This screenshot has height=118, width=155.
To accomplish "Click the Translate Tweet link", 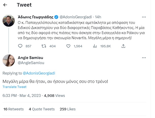I will tap(14, 87).
